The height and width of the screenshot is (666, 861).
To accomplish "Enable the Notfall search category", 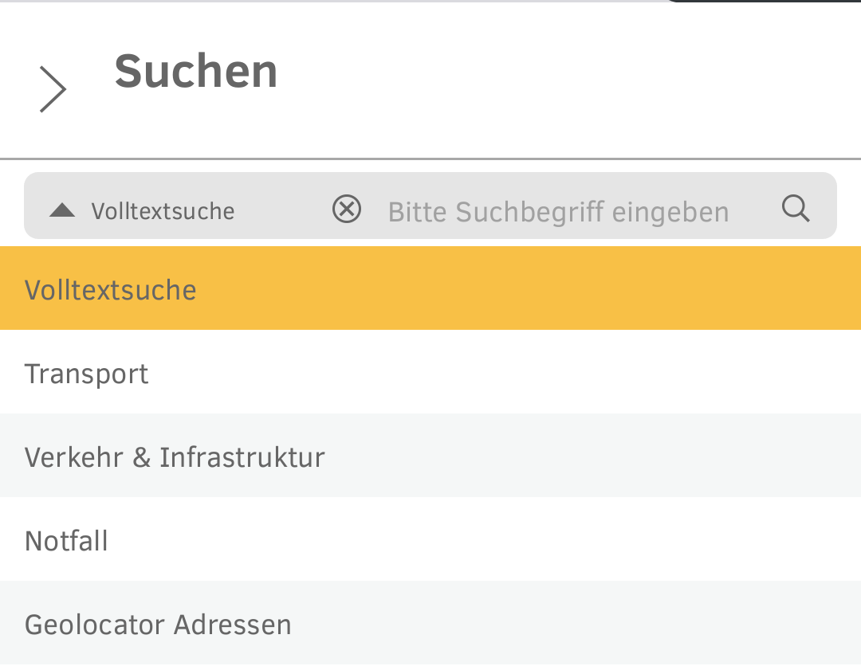I will pos(67,539).
